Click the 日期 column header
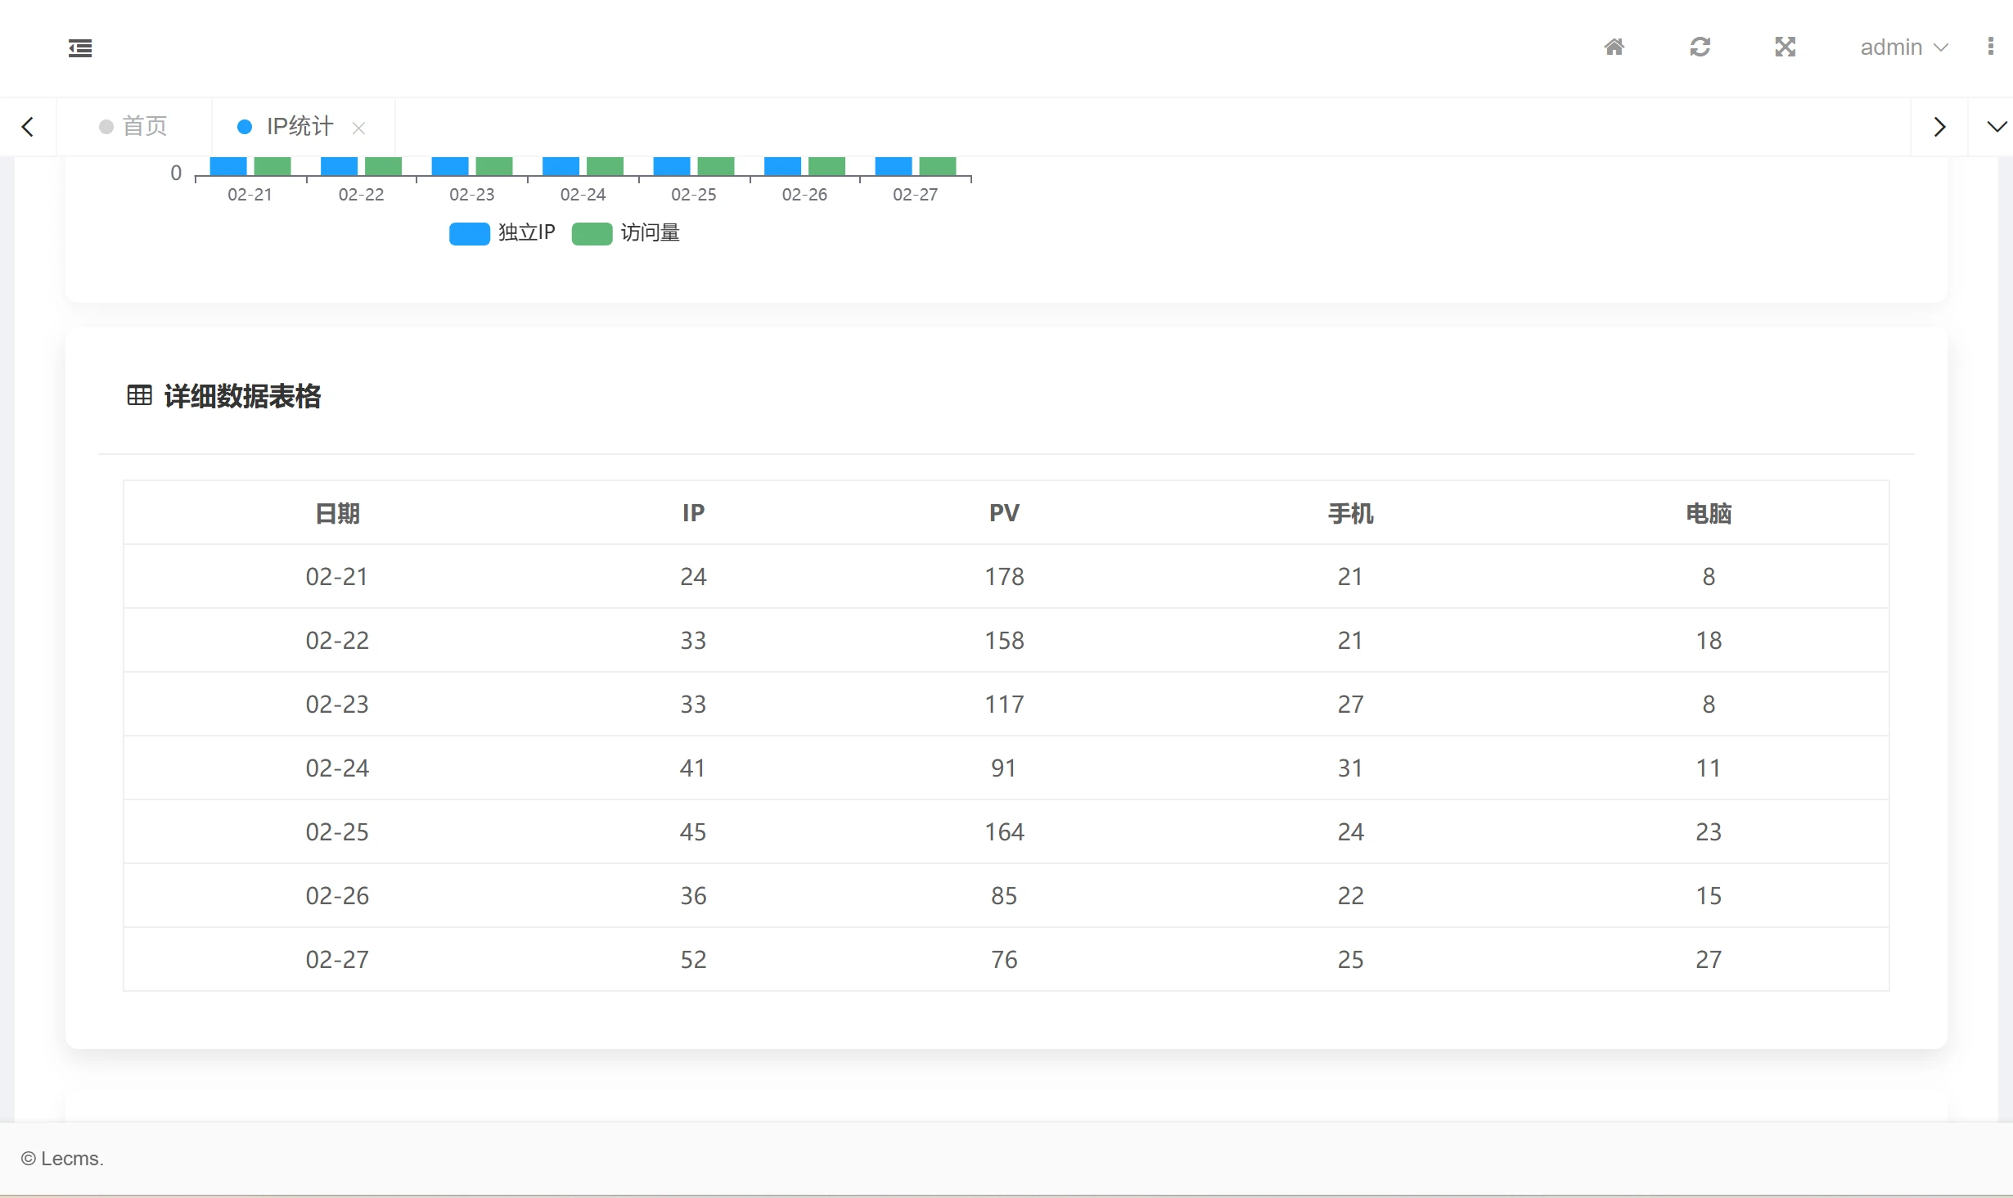Image resolution: width=2013 pixels, height=1198 pixels. [337, 513]
